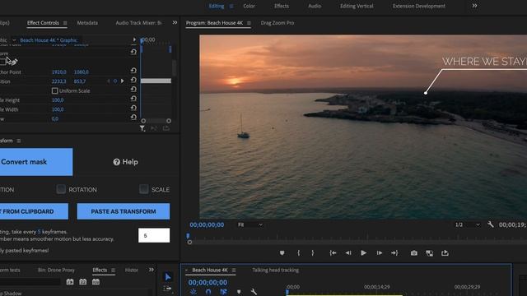Viewport: 527px width, 296px height.
Task: Switch to the Color workspace
Action: coord(249,6)
